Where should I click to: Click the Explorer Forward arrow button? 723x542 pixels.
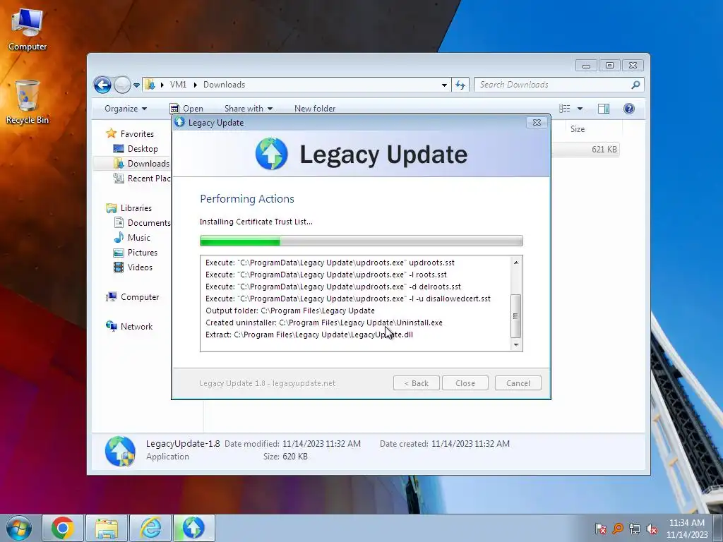122,85
